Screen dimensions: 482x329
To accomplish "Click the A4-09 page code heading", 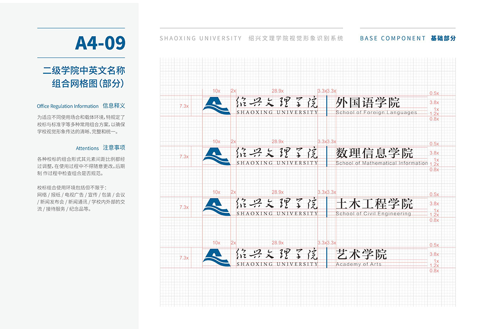I will coord(100,43).
